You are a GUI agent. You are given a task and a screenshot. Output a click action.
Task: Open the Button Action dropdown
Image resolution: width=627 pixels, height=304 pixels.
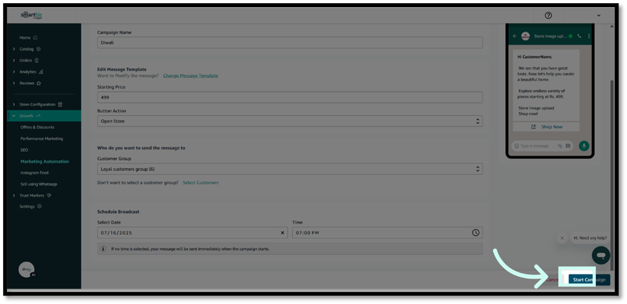(x=290, y=121)
